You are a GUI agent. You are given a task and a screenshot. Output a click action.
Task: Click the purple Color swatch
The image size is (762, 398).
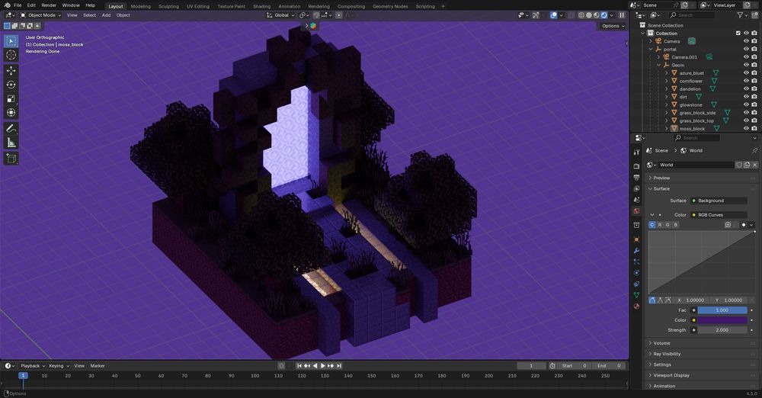(722, 320)
